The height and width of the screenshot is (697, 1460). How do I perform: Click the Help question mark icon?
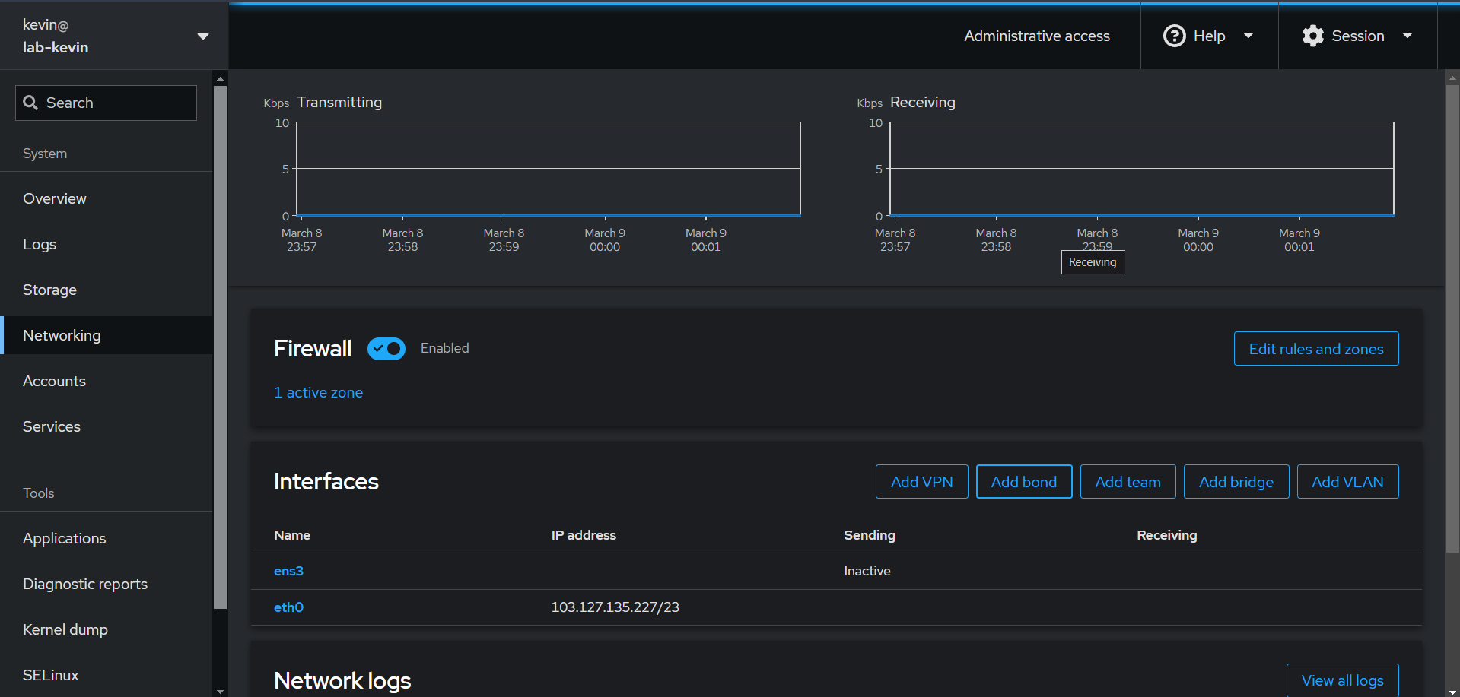pyautogui.click(x=1174, y=36)
